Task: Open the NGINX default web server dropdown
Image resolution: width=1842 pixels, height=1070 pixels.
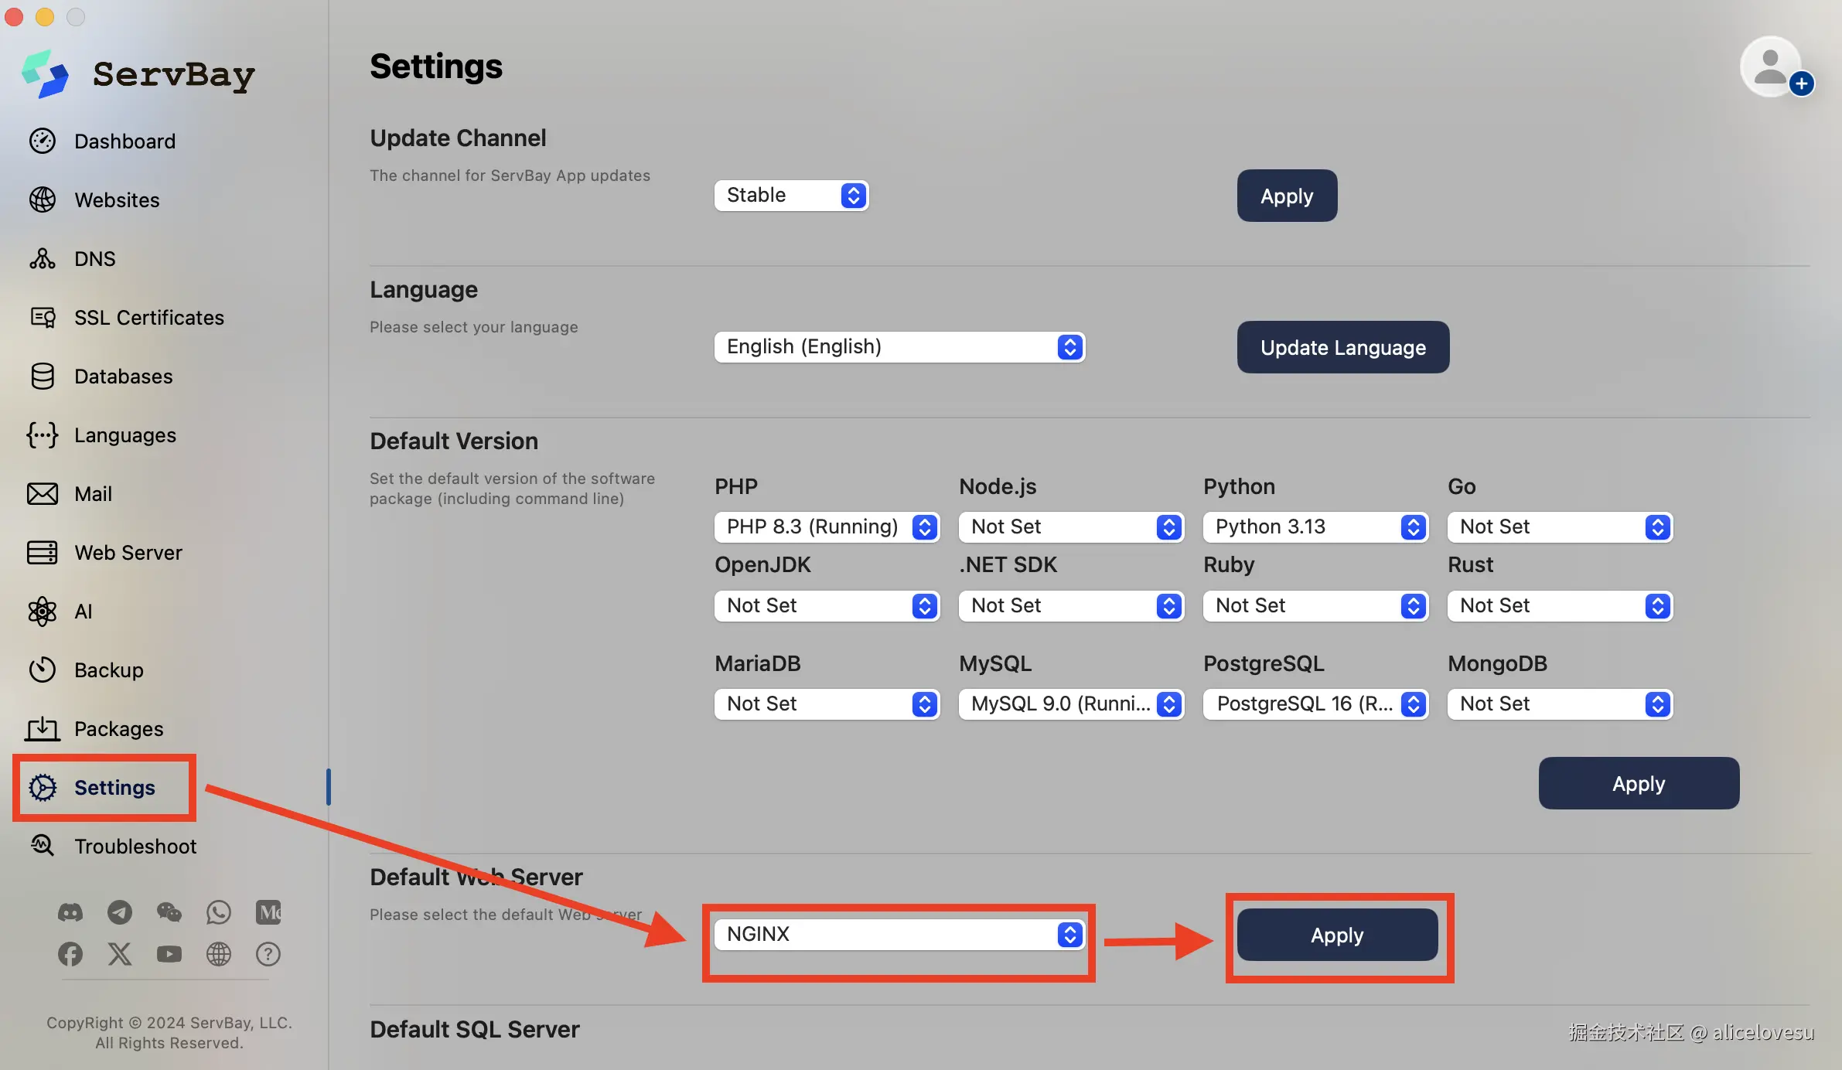Action: coord(899,935)
